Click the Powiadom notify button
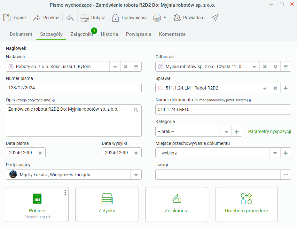 (189, 18)
